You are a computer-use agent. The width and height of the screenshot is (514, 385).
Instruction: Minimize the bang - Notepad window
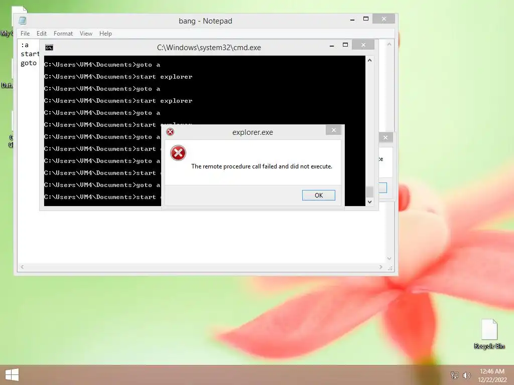pos(352,20)
